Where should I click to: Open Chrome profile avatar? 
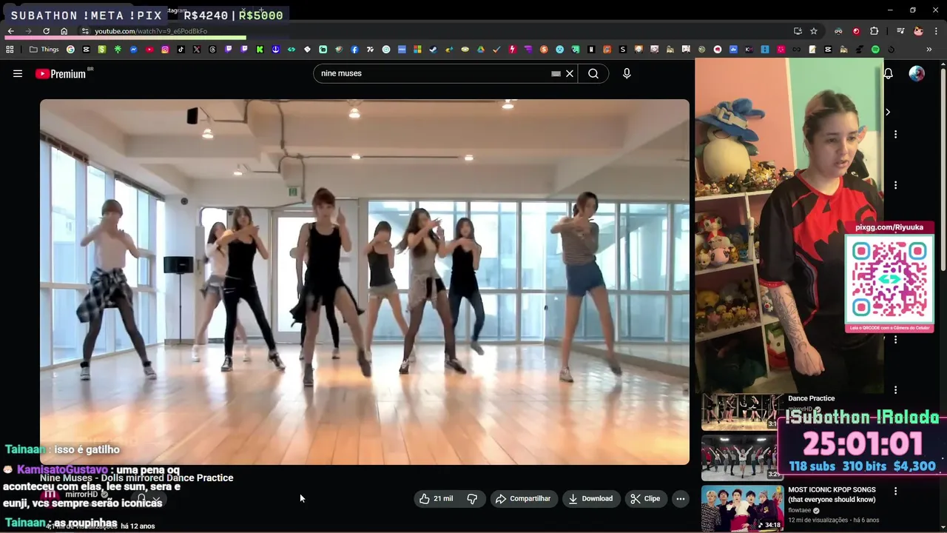(x=918, y=31)
